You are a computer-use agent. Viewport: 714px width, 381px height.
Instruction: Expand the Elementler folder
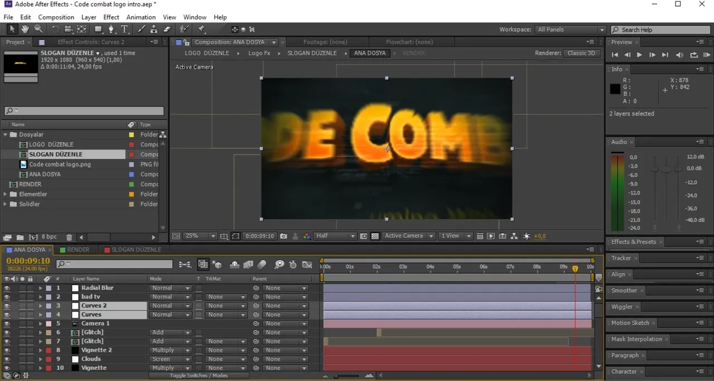coord(6,194)
